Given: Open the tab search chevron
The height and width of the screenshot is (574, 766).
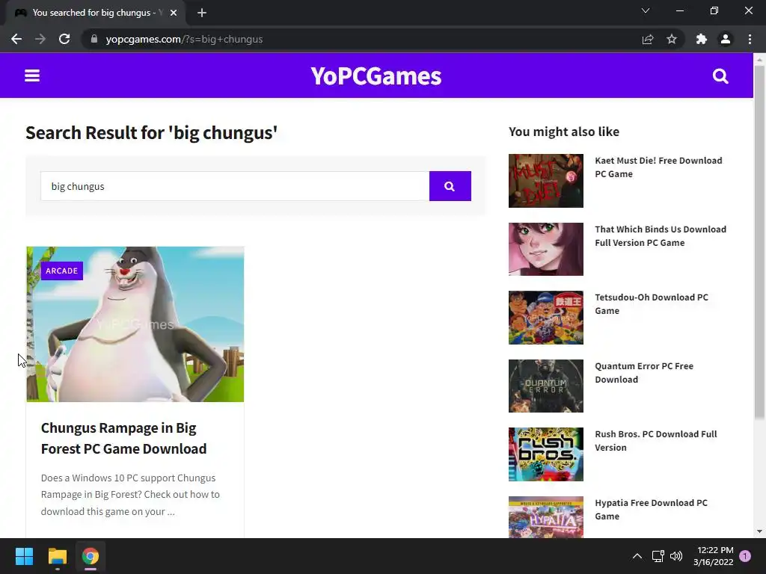Looking at the screenshot, I should pyautogui.click(x=646, y=10).
